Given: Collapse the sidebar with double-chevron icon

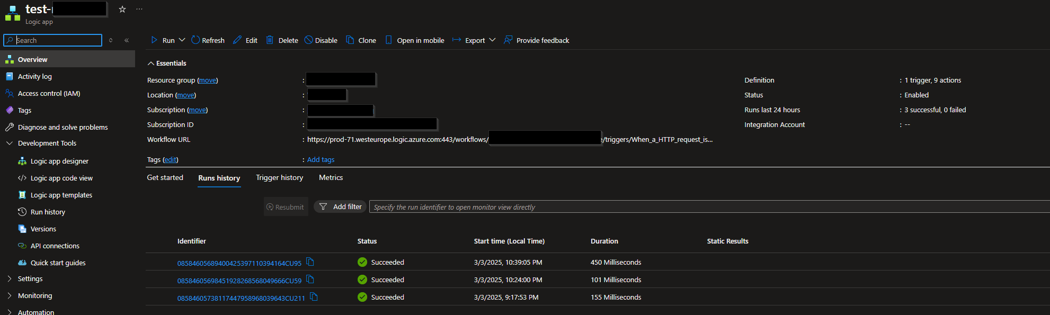Looking at the screenshot, I should tap(127, 40).
